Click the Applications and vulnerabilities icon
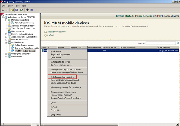The width and height of the screenshot is (180, 126). [x=9, y=37]
